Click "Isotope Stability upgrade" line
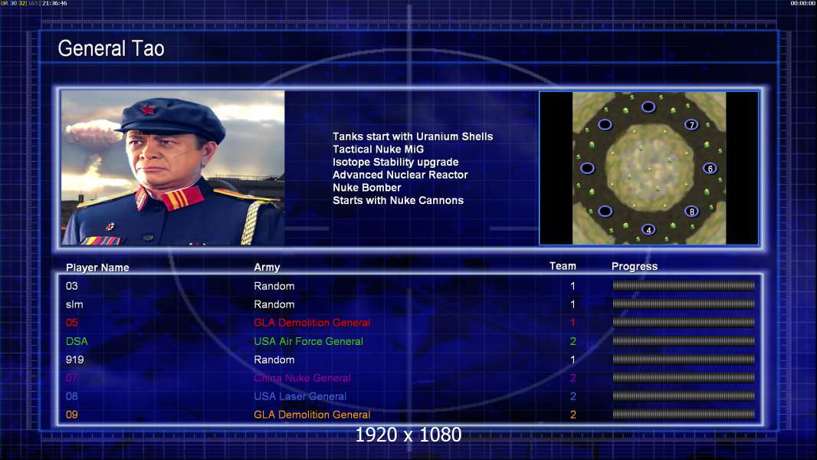Image resolution: width=817 pixels, height=460 pixels. pos(395,162)
